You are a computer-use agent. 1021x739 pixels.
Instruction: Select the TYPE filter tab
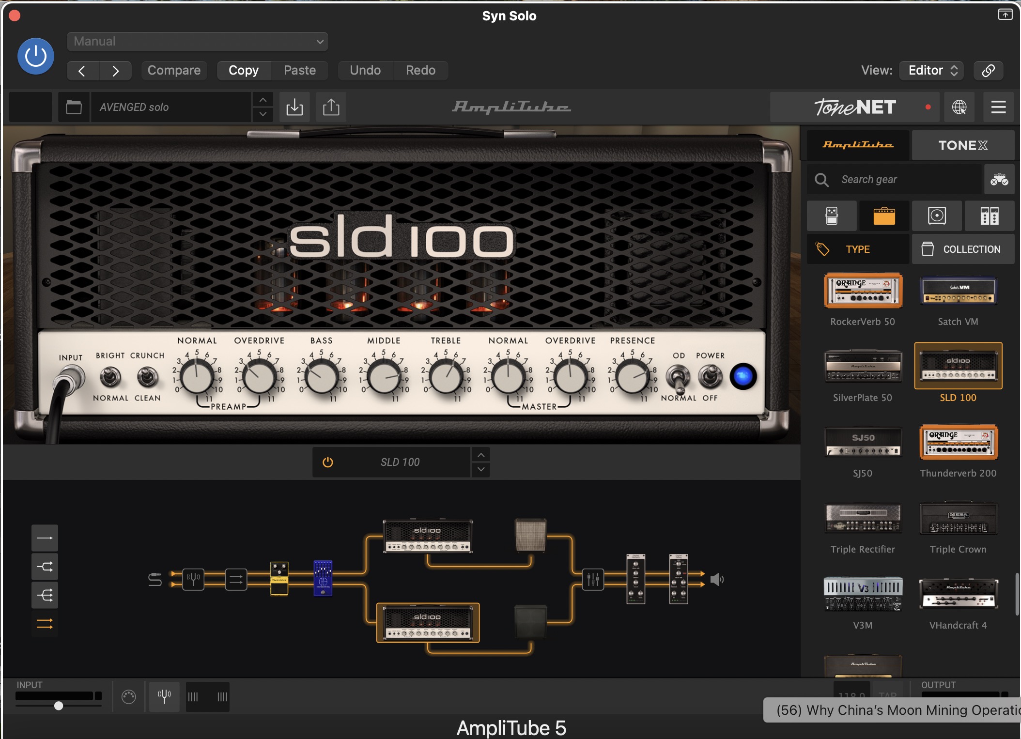coord(858,249)
